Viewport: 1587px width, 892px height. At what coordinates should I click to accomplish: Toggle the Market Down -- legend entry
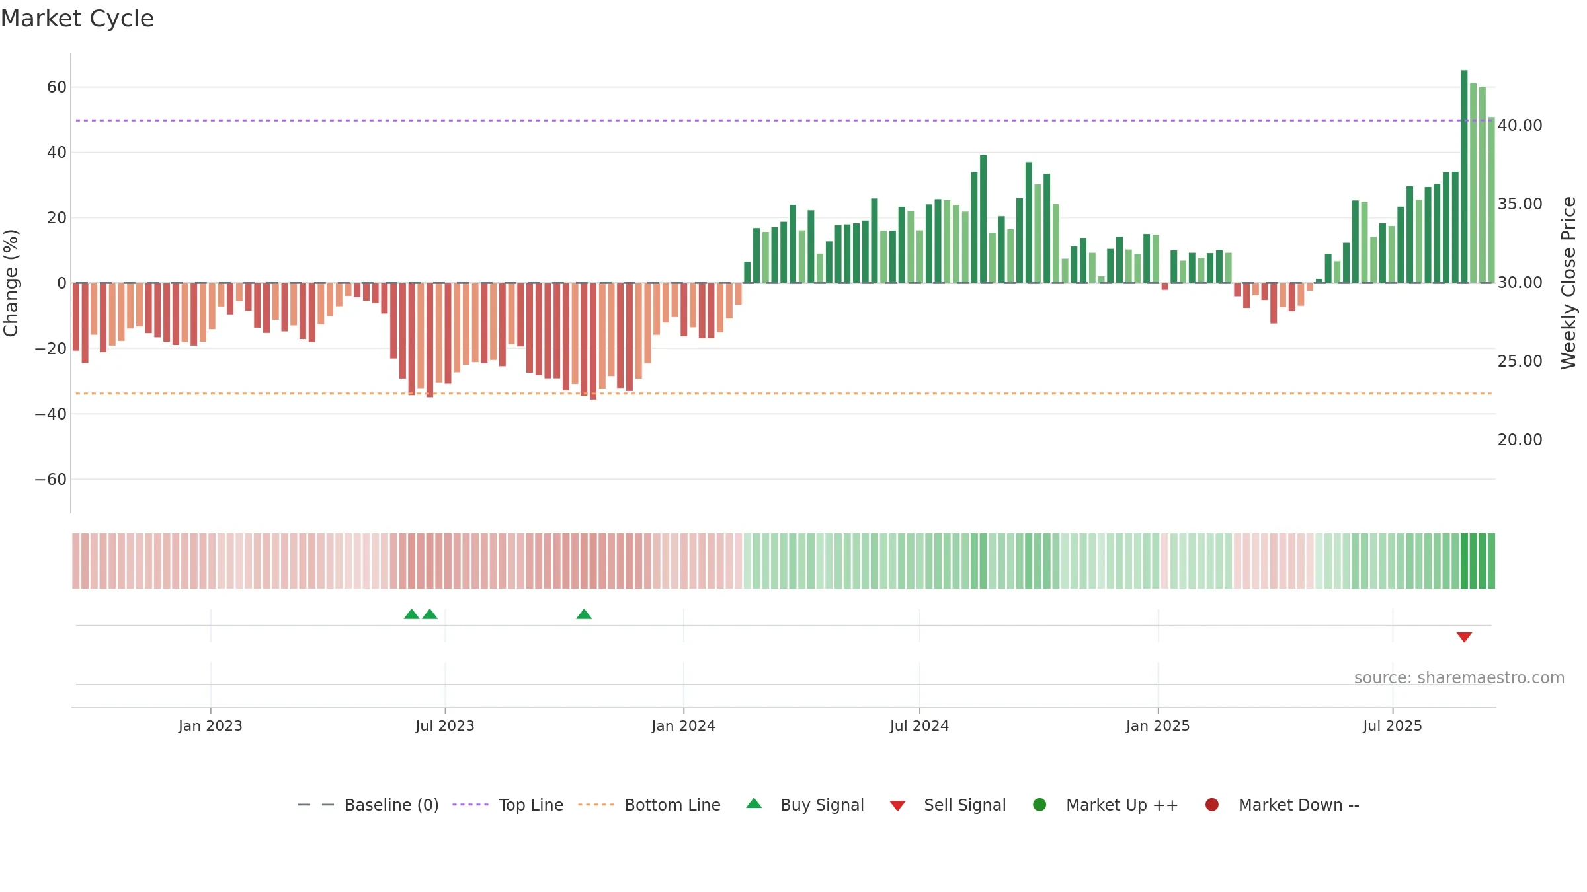pyautogui.click(x=1282, y=805)
